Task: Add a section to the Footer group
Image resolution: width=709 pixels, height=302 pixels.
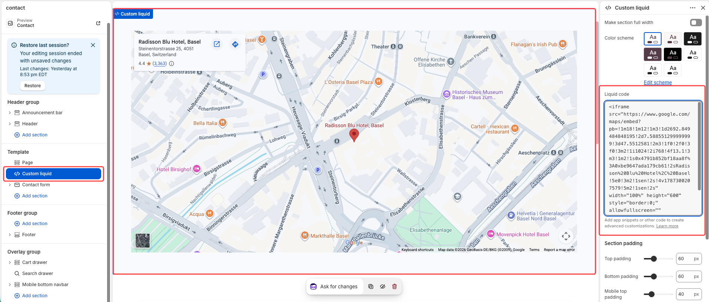Action: (x=31, y=224)
